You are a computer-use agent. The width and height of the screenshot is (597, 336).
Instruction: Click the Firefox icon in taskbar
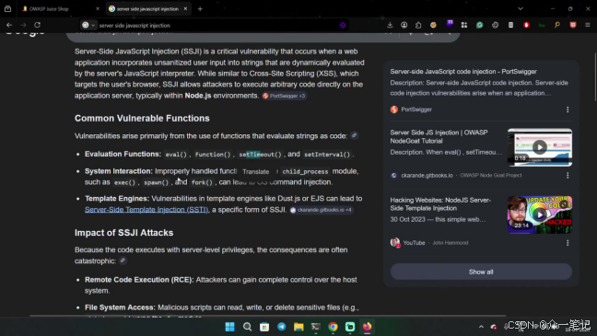tap(367, 327)
